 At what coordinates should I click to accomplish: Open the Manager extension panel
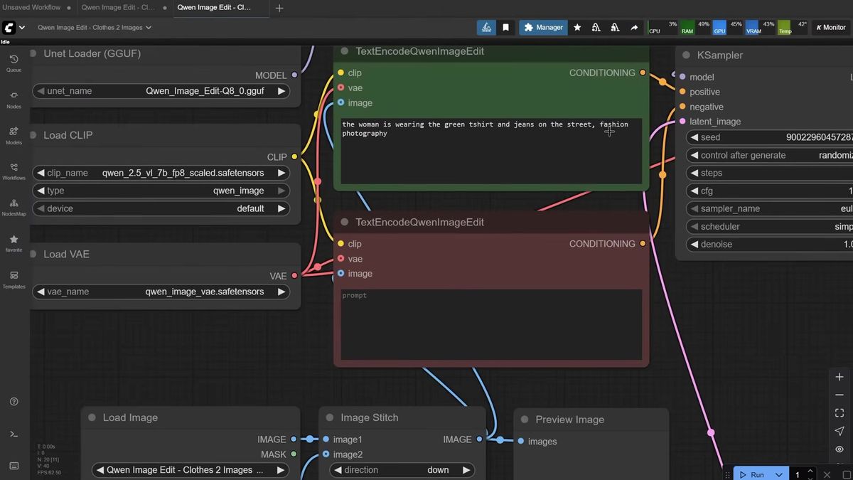tap(543, 28)
